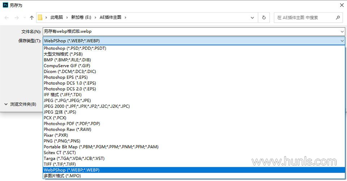This screenshot has width=347, height=181.
Task: Expand chevron after 新加卷 (E:) breadcrumb
Action: click(x=95, y=17)
